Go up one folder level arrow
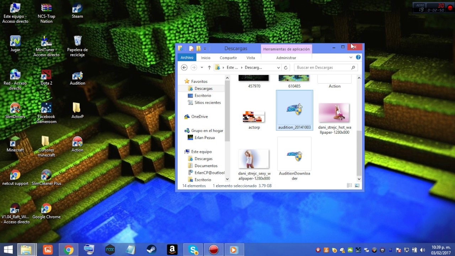Image resolution: width=455 pixels, height=256 pixels. coord(209,68)
